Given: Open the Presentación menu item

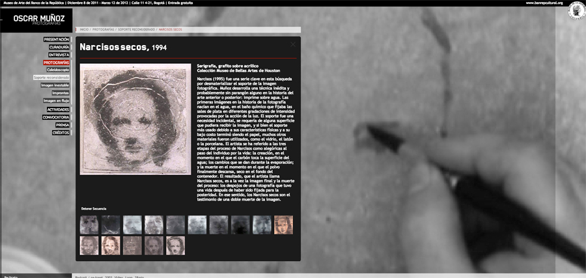Looking at the screenshot, I should click(x=56, y=40).
